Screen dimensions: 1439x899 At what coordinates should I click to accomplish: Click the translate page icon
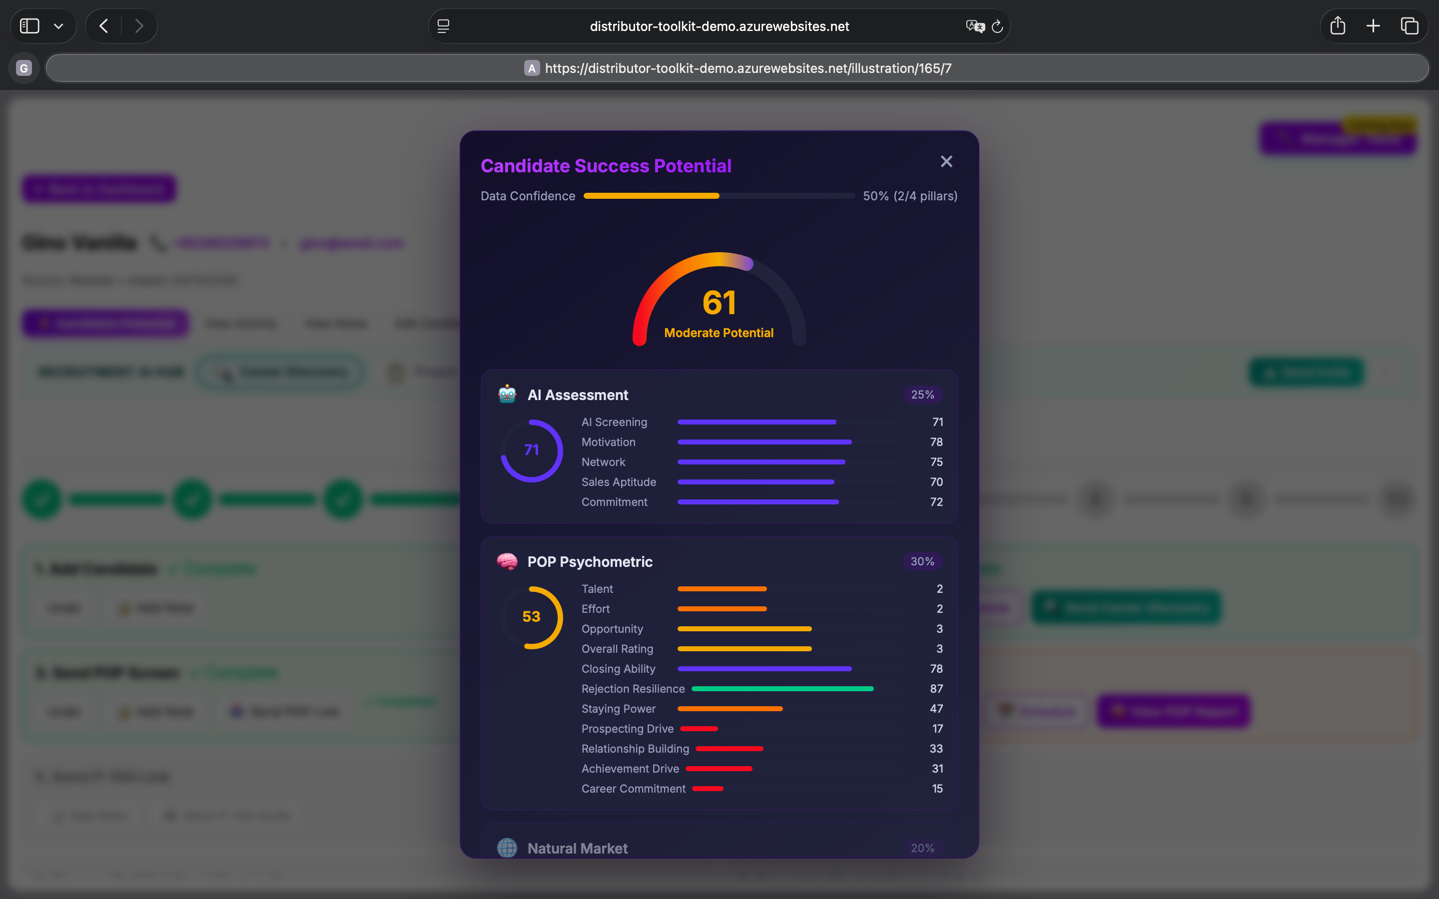[975, 26]
